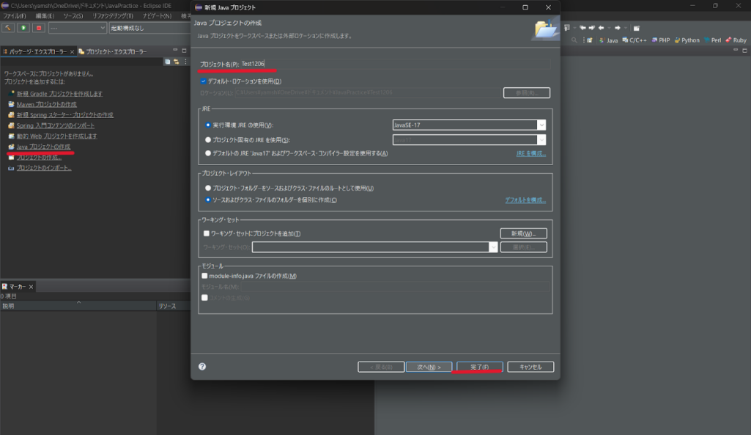Click the forward arrow navigation icon
Viewport: 751px width, 435px height.
(x=618, y=28)
